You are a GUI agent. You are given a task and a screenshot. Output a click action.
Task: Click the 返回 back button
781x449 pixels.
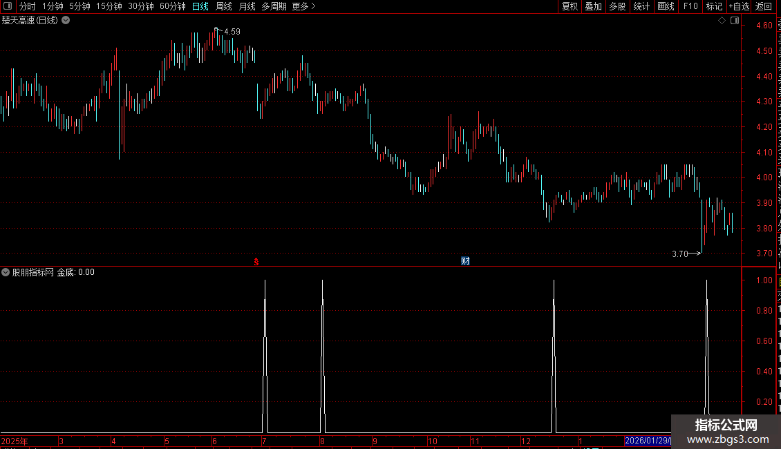763,6
